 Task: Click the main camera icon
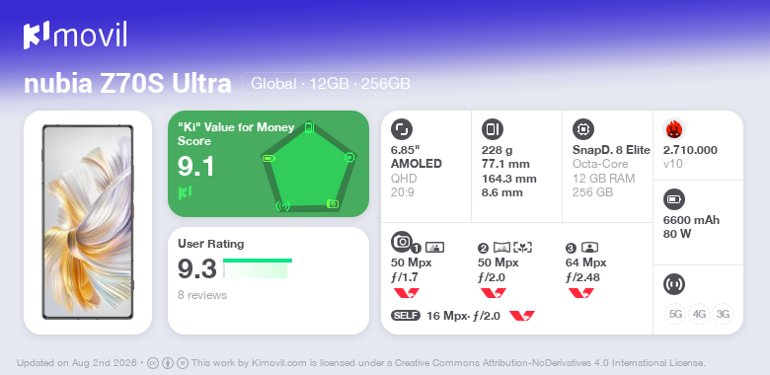coord(402,241)
